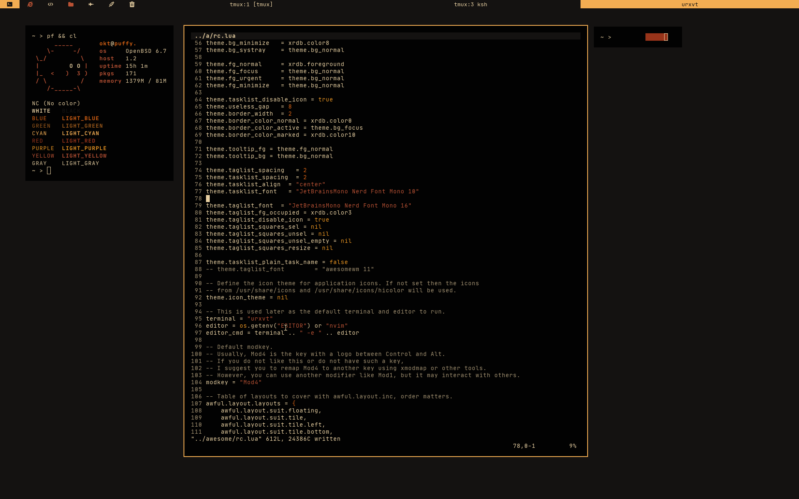Viewport: 799px width, 499px height.
Task: Click the syringe tag icon
Action: pos(112,4)
